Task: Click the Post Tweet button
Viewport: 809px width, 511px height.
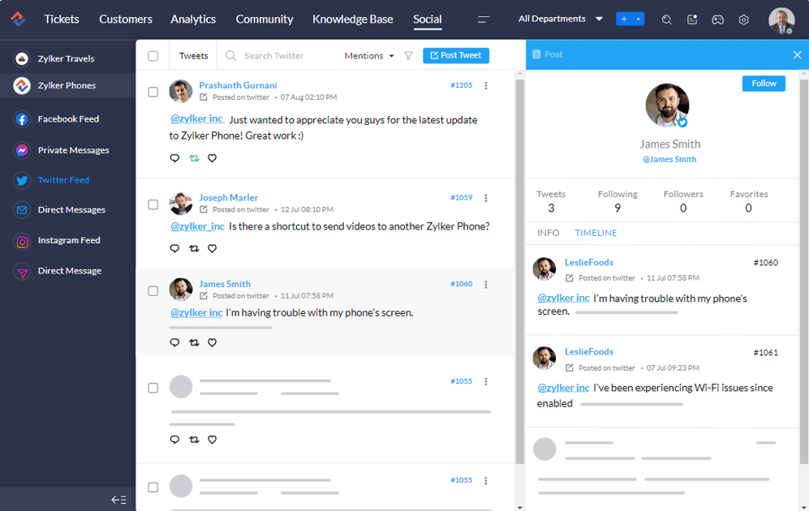Action: (456, 55)
